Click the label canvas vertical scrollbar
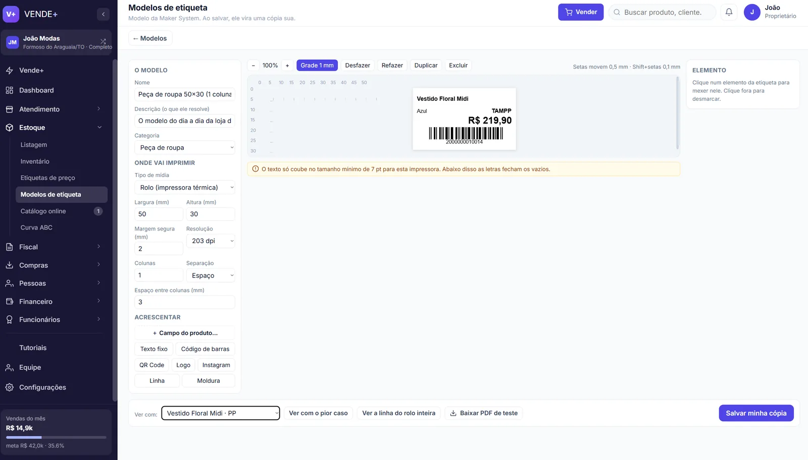Image resolution: width=808 pixels, height=460 pixels. tap(677, 113)
